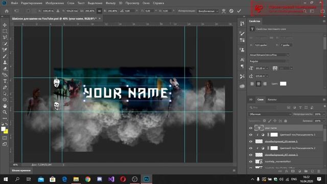Open the layer fill dropdown arrow
Image resolution: width=327 pixels, height=184 pixels.
coord(323,121)
